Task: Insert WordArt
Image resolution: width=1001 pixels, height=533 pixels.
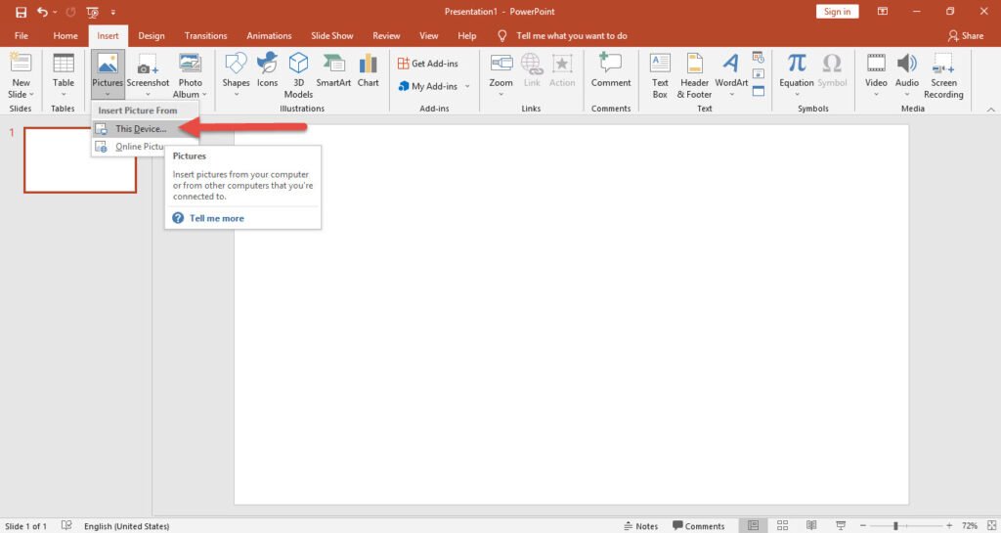Action: [x=731, y=74]
